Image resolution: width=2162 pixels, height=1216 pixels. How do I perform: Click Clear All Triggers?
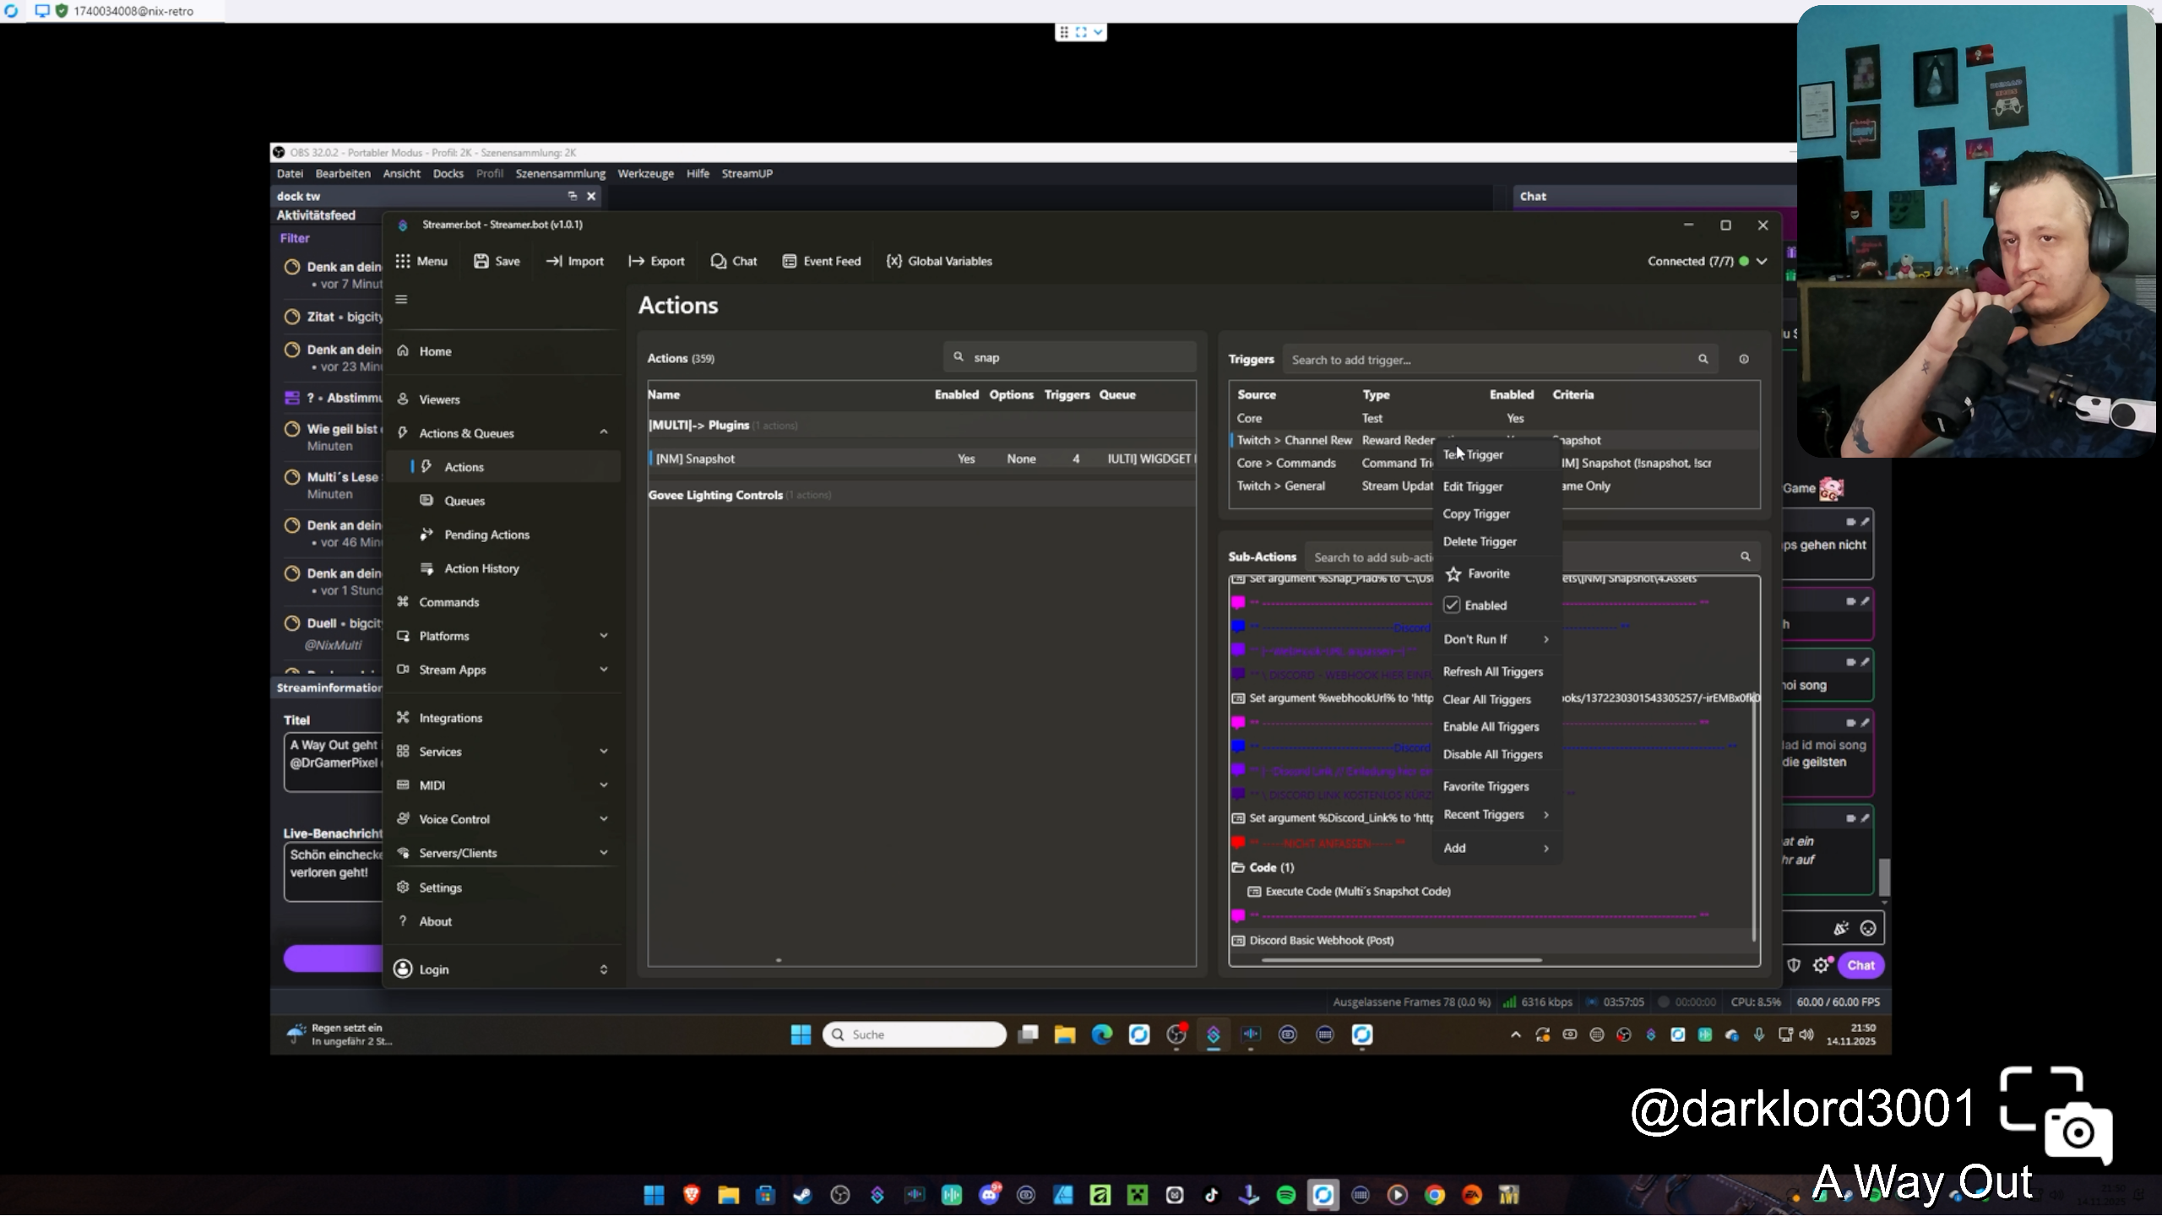1497,699
